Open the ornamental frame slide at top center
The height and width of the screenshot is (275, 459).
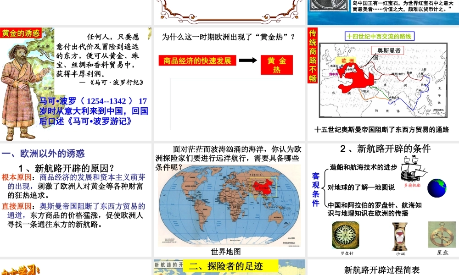coord(229,12)
